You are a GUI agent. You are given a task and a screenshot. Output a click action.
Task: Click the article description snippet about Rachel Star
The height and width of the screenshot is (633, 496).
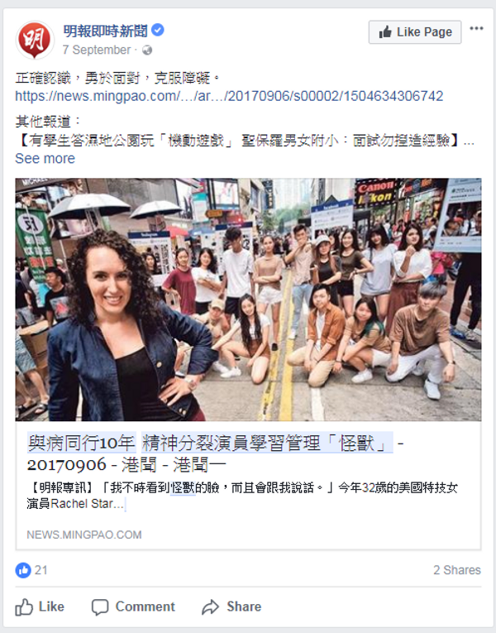(242, 496)
